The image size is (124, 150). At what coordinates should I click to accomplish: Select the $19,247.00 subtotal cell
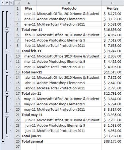click(x=112, y=51)
